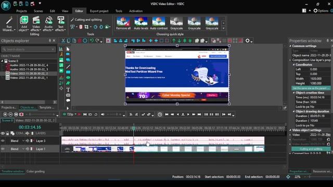This screenshot has height=187, width=333.
Task: Open Text effects menu
Action: pyautogui.click(x=60, y=24)
